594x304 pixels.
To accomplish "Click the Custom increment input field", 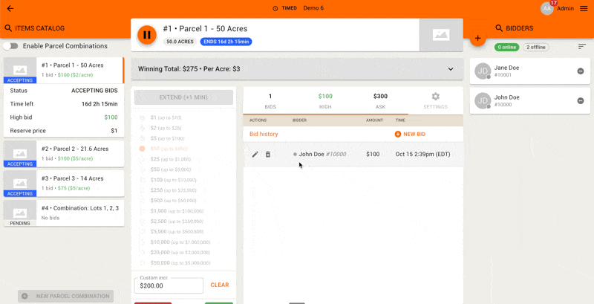I will 169,285.
